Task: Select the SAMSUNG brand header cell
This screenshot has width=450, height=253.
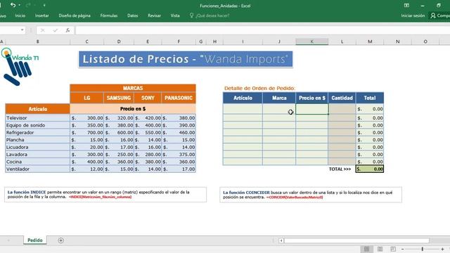Action: coord(119,98)
